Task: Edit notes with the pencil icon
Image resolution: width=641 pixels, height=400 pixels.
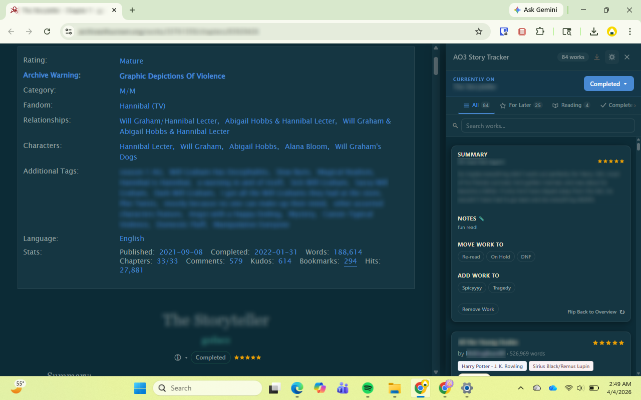Action: (x=482, y=218)
